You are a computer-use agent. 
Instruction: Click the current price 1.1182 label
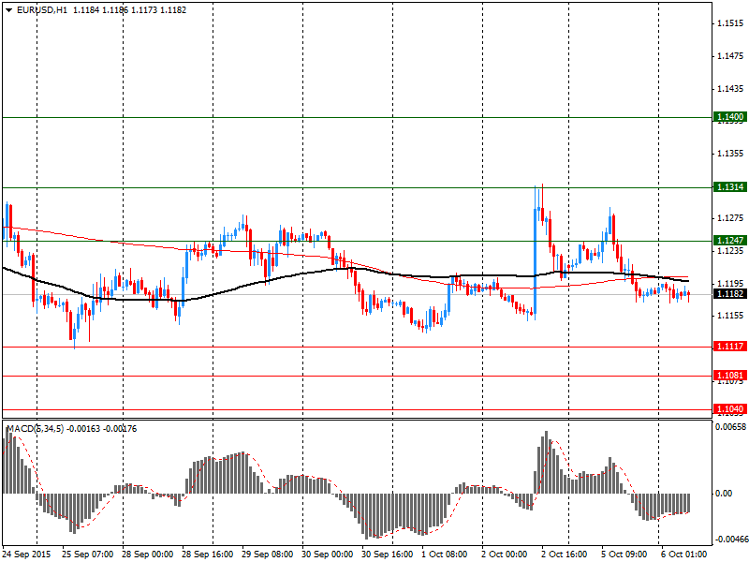[730, 293]
